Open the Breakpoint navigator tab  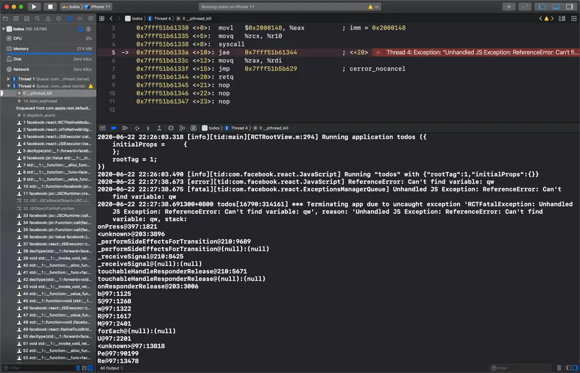click(80, 18)
